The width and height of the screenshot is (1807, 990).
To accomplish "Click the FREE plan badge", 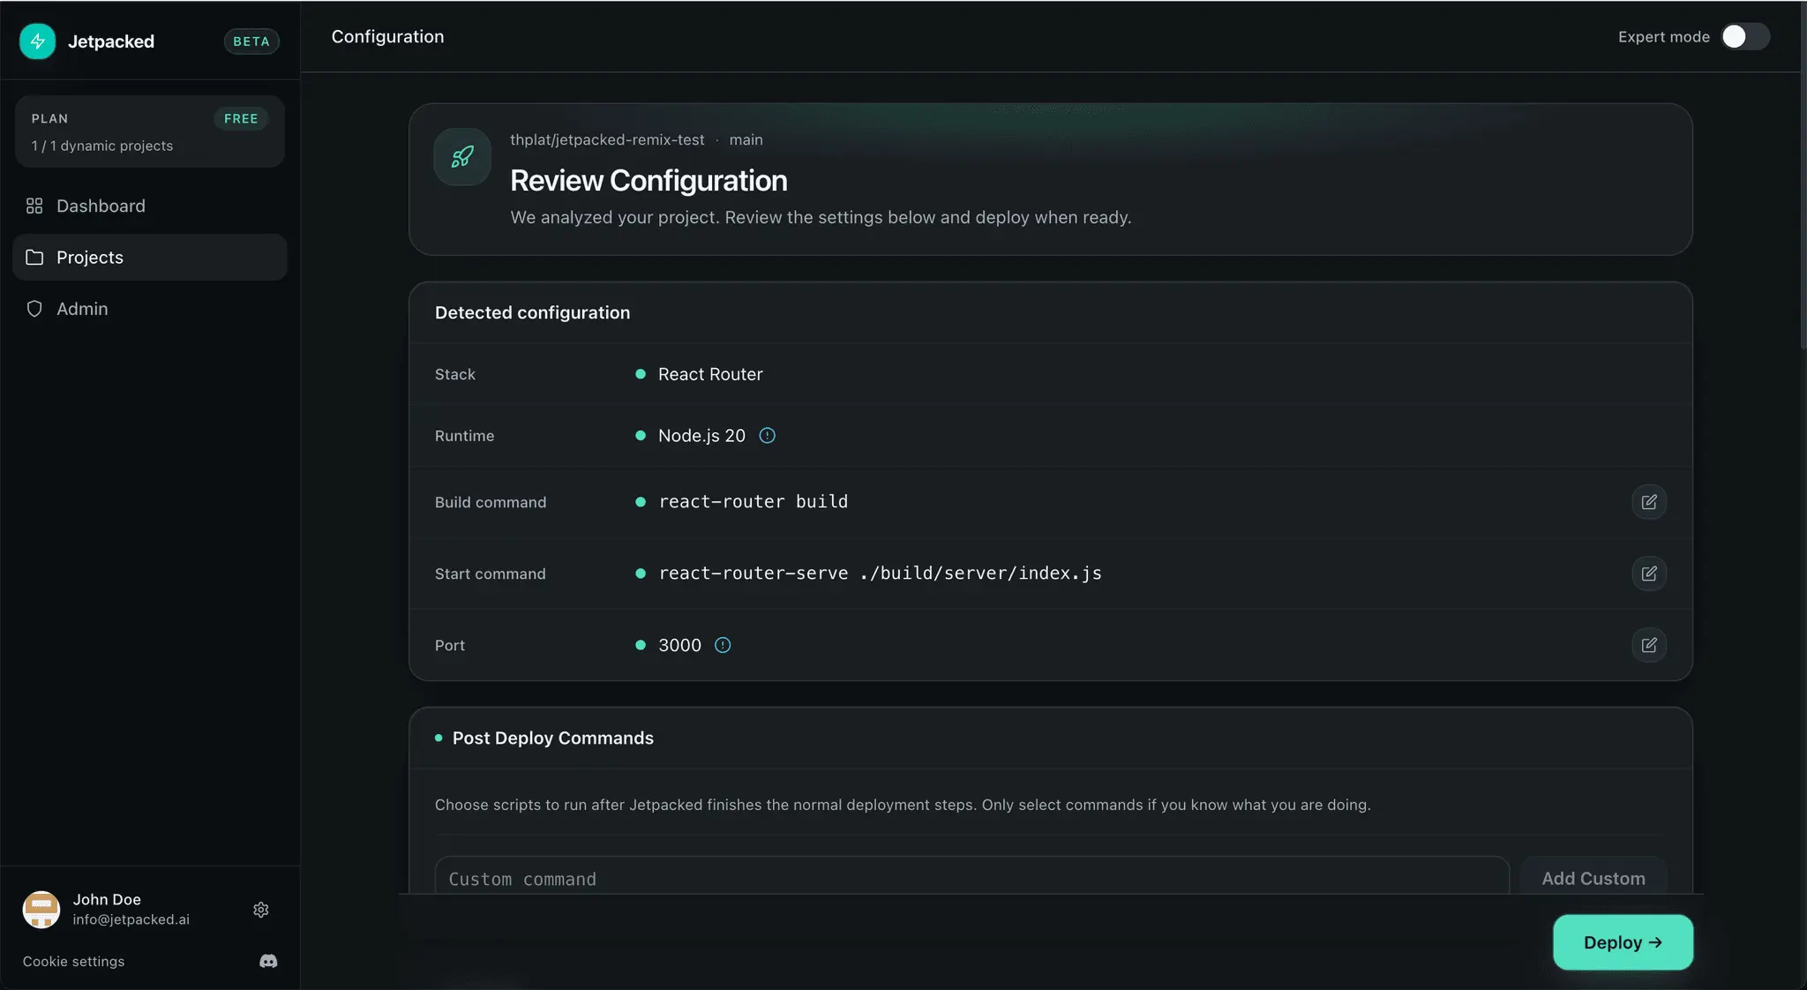I will pos(241,119).
